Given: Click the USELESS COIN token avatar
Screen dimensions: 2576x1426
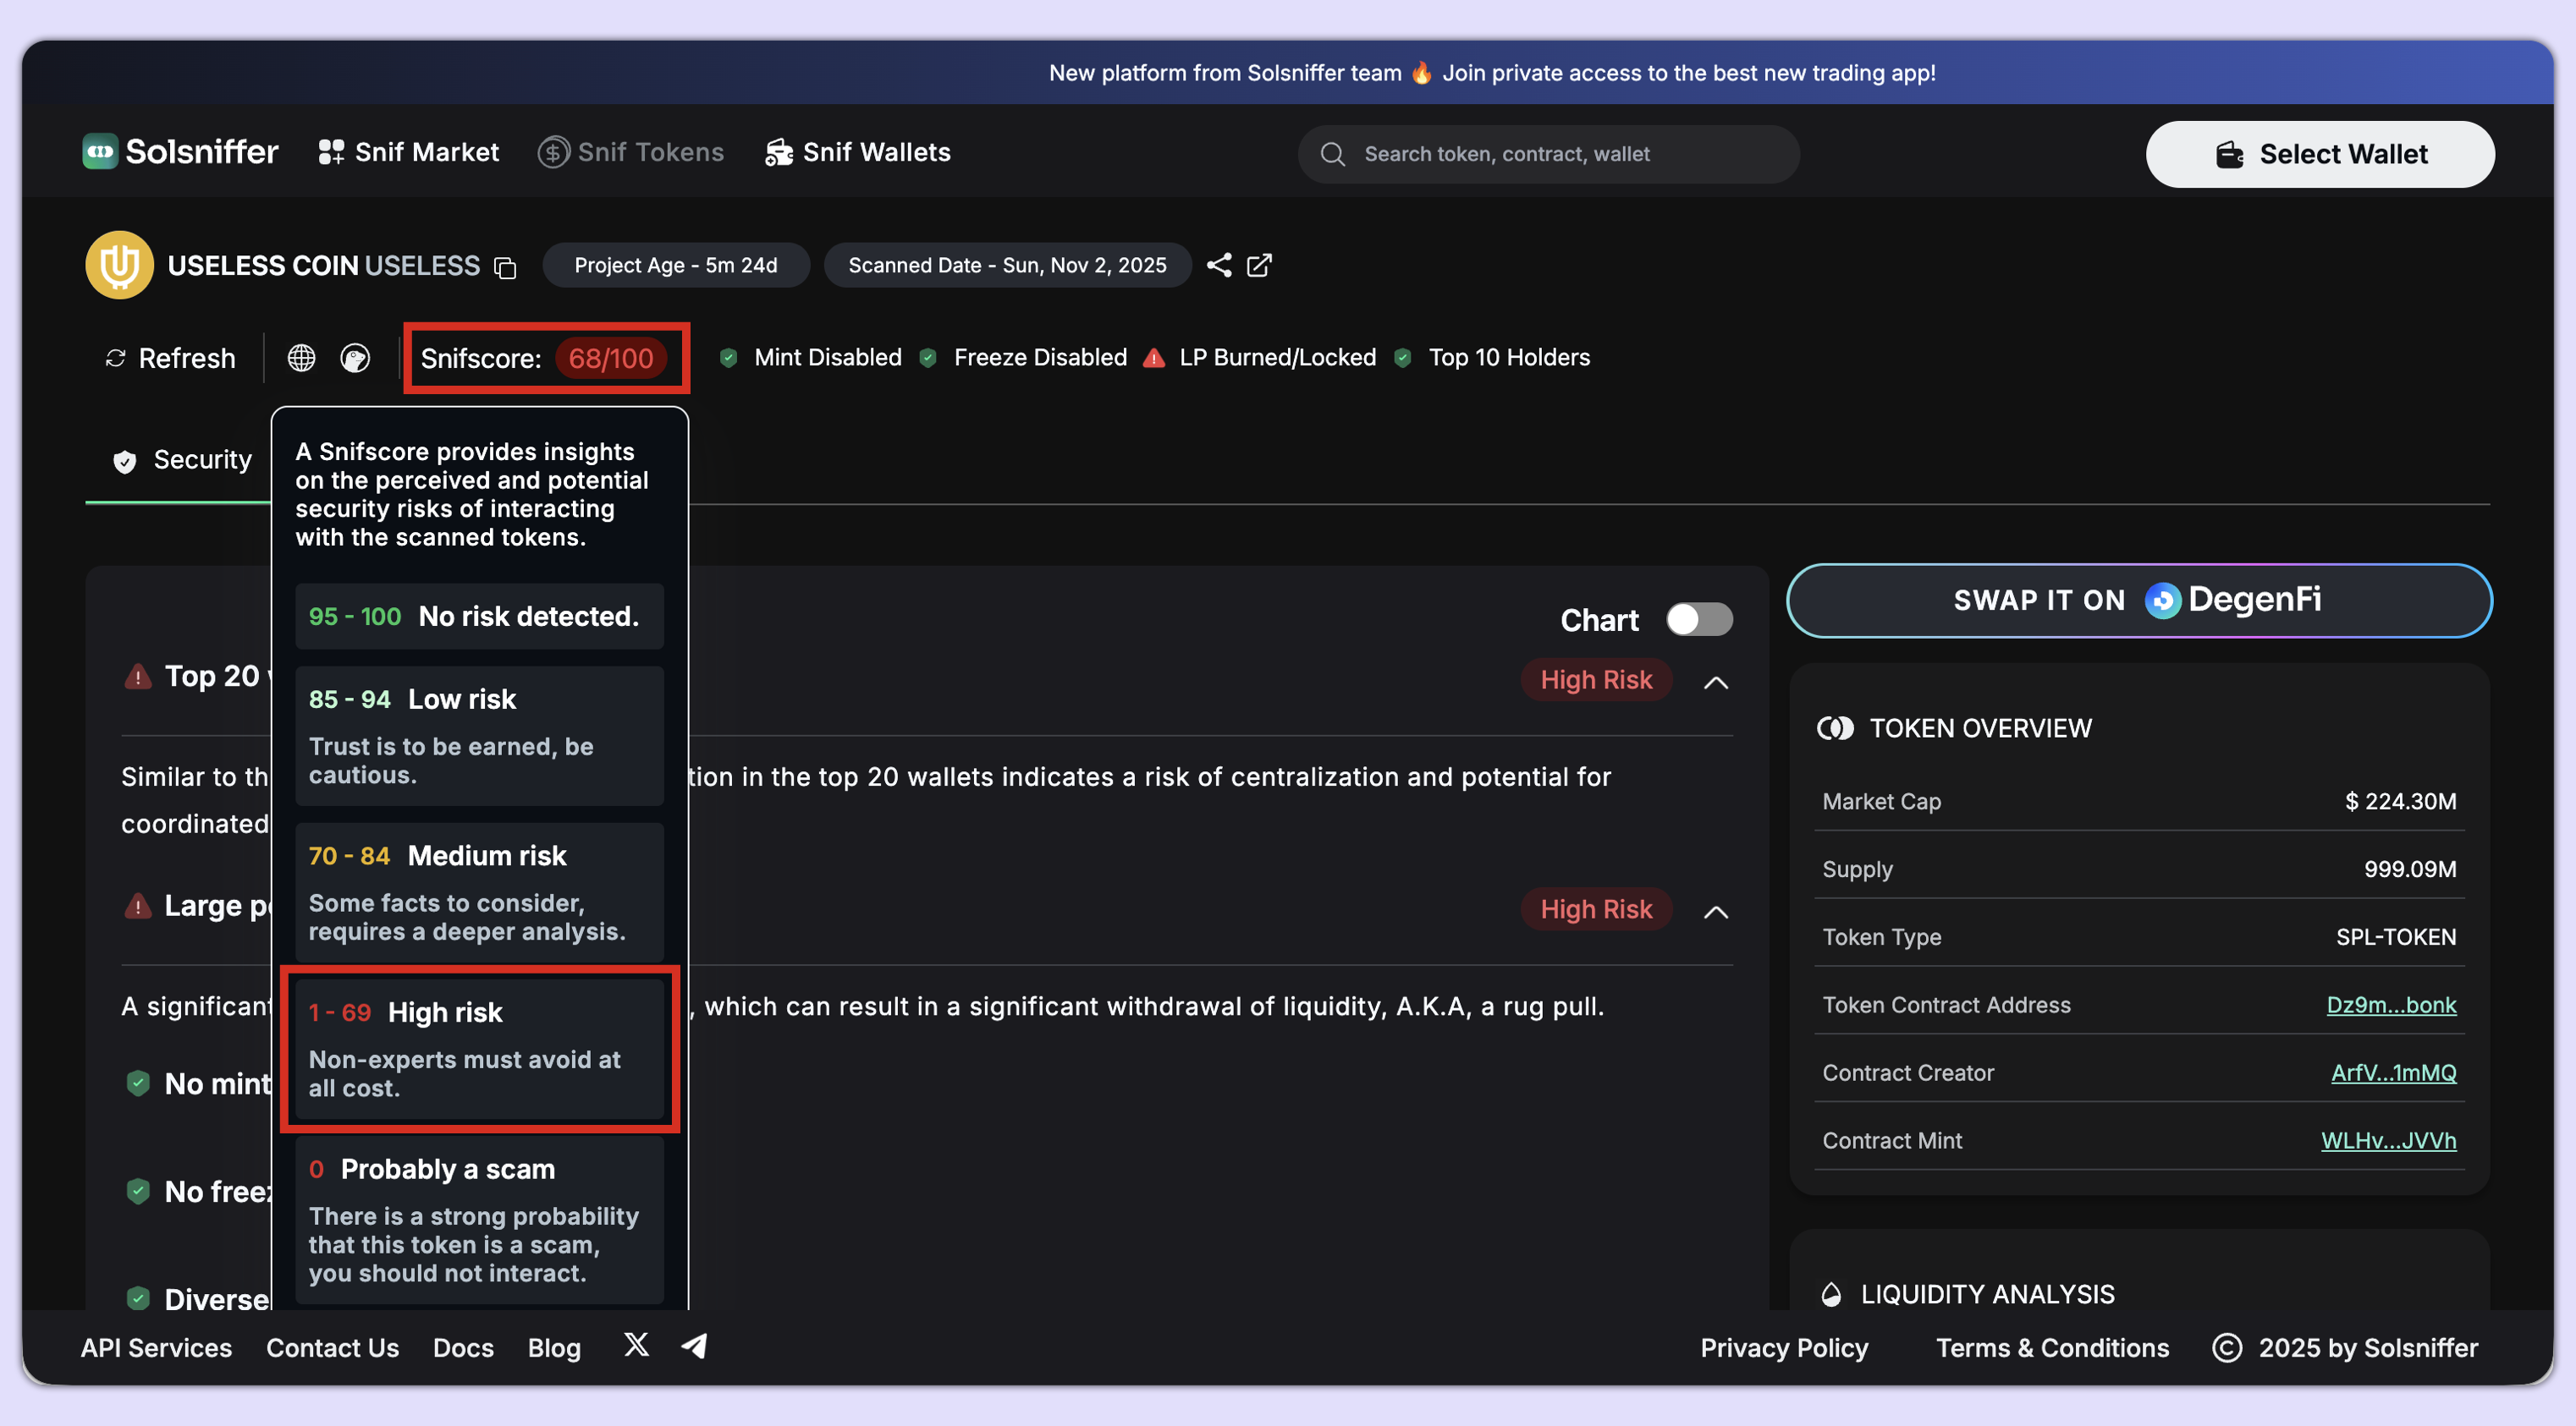Looking at the screenshot, I should pos(119,265).
